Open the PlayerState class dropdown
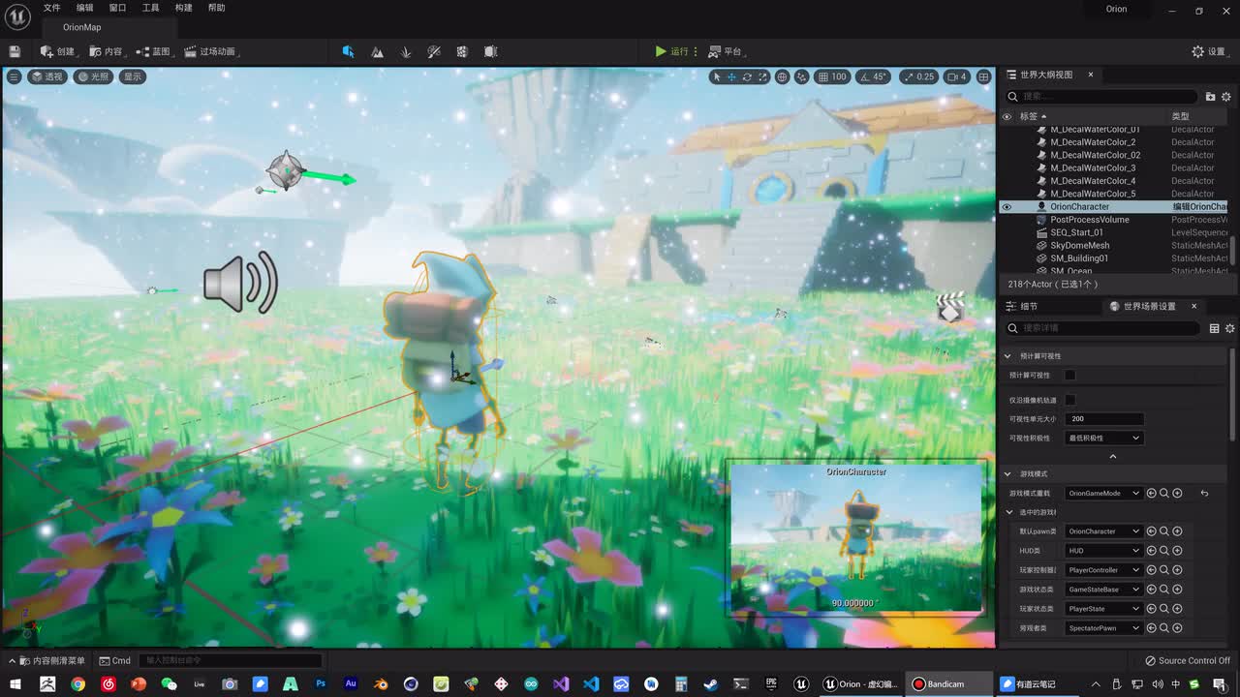 (x=1103, y=609)
